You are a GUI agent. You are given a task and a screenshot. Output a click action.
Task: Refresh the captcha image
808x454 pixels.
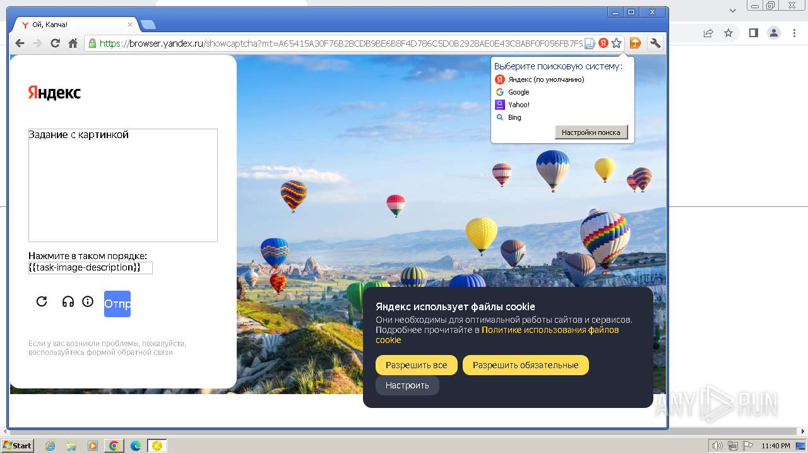coord(42,301)
